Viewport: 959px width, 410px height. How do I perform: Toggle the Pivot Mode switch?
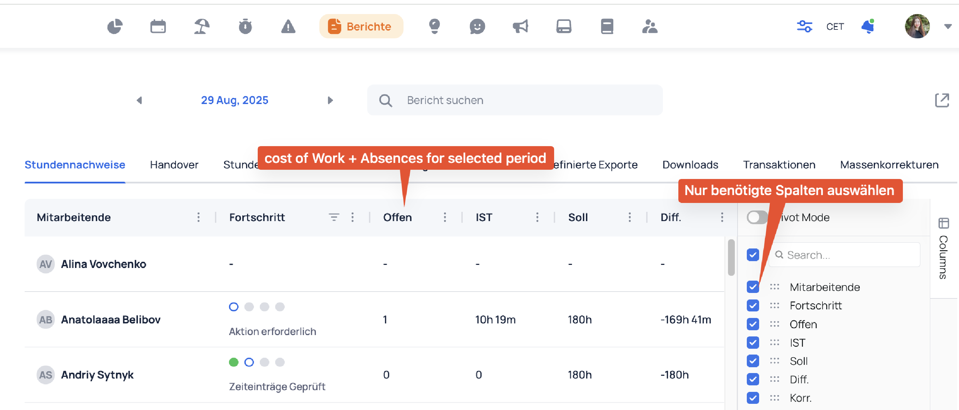[x=757, y=217]
